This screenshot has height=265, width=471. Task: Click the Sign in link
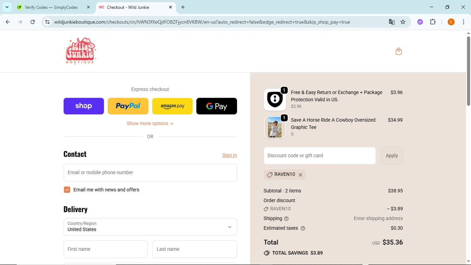230,155
